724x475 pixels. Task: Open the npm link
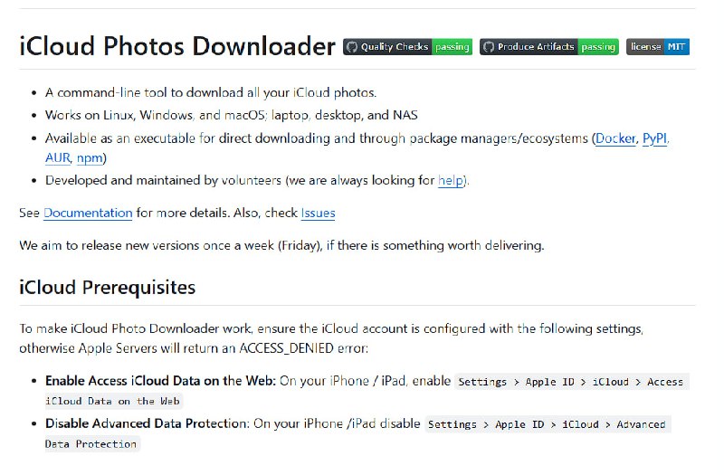point(90,157)
